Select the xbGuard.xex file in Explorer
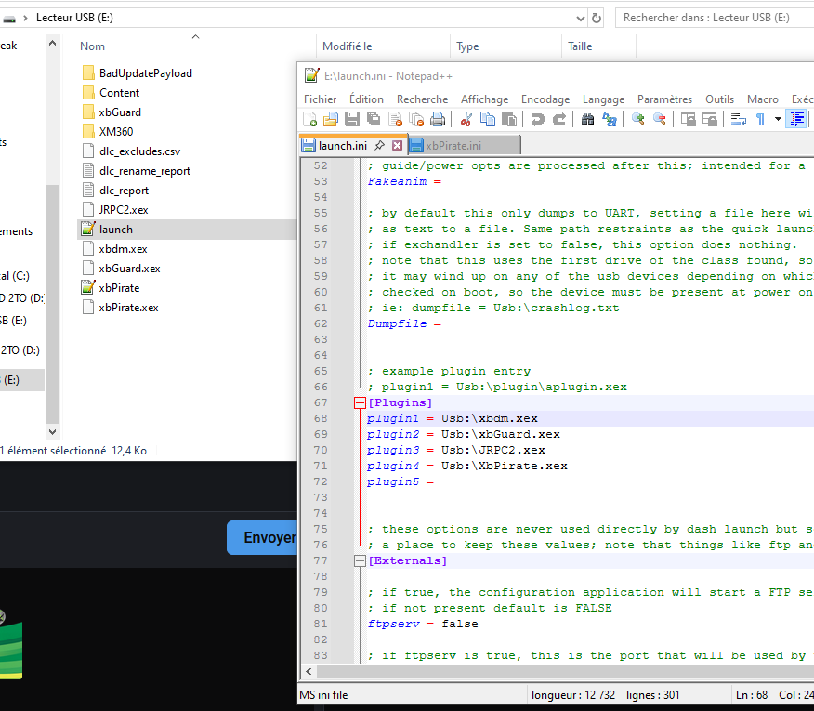Screen dimensions: 814x711 [129, 269]
